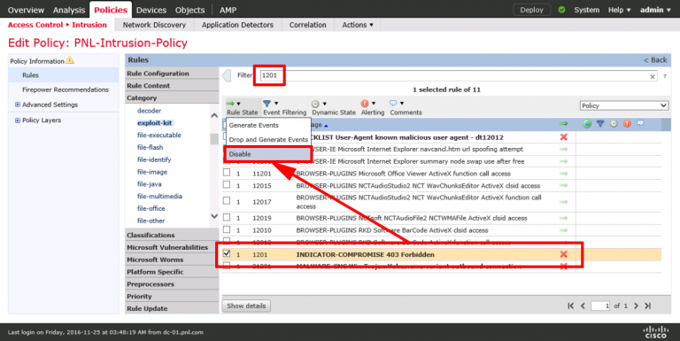The height and width of the screenshot is (341, 680).
Task: Check the rule 12017 checkbox
Action: [x=227, y=200]
